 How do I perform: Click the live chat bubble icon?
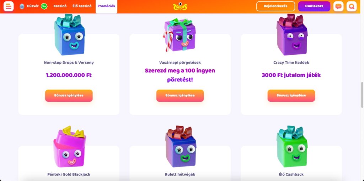point(338,6)
